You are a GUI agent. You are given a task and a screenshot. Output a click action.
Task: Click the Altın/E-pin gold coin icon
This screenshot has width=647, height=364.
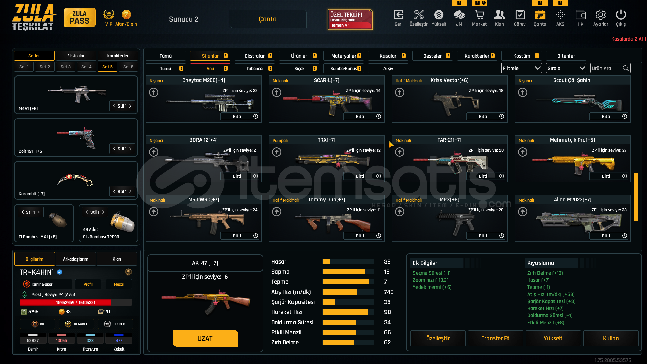126,14
